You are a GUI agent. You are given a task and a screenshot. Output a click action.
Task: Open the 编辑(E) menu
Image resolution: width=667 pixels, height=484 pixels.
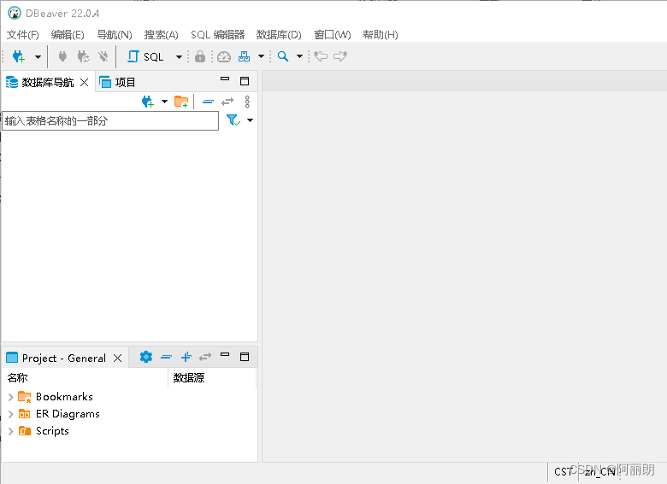68,35
